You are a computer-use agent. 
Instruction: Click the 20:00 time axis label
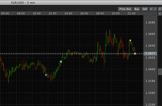tap(116, 13)
